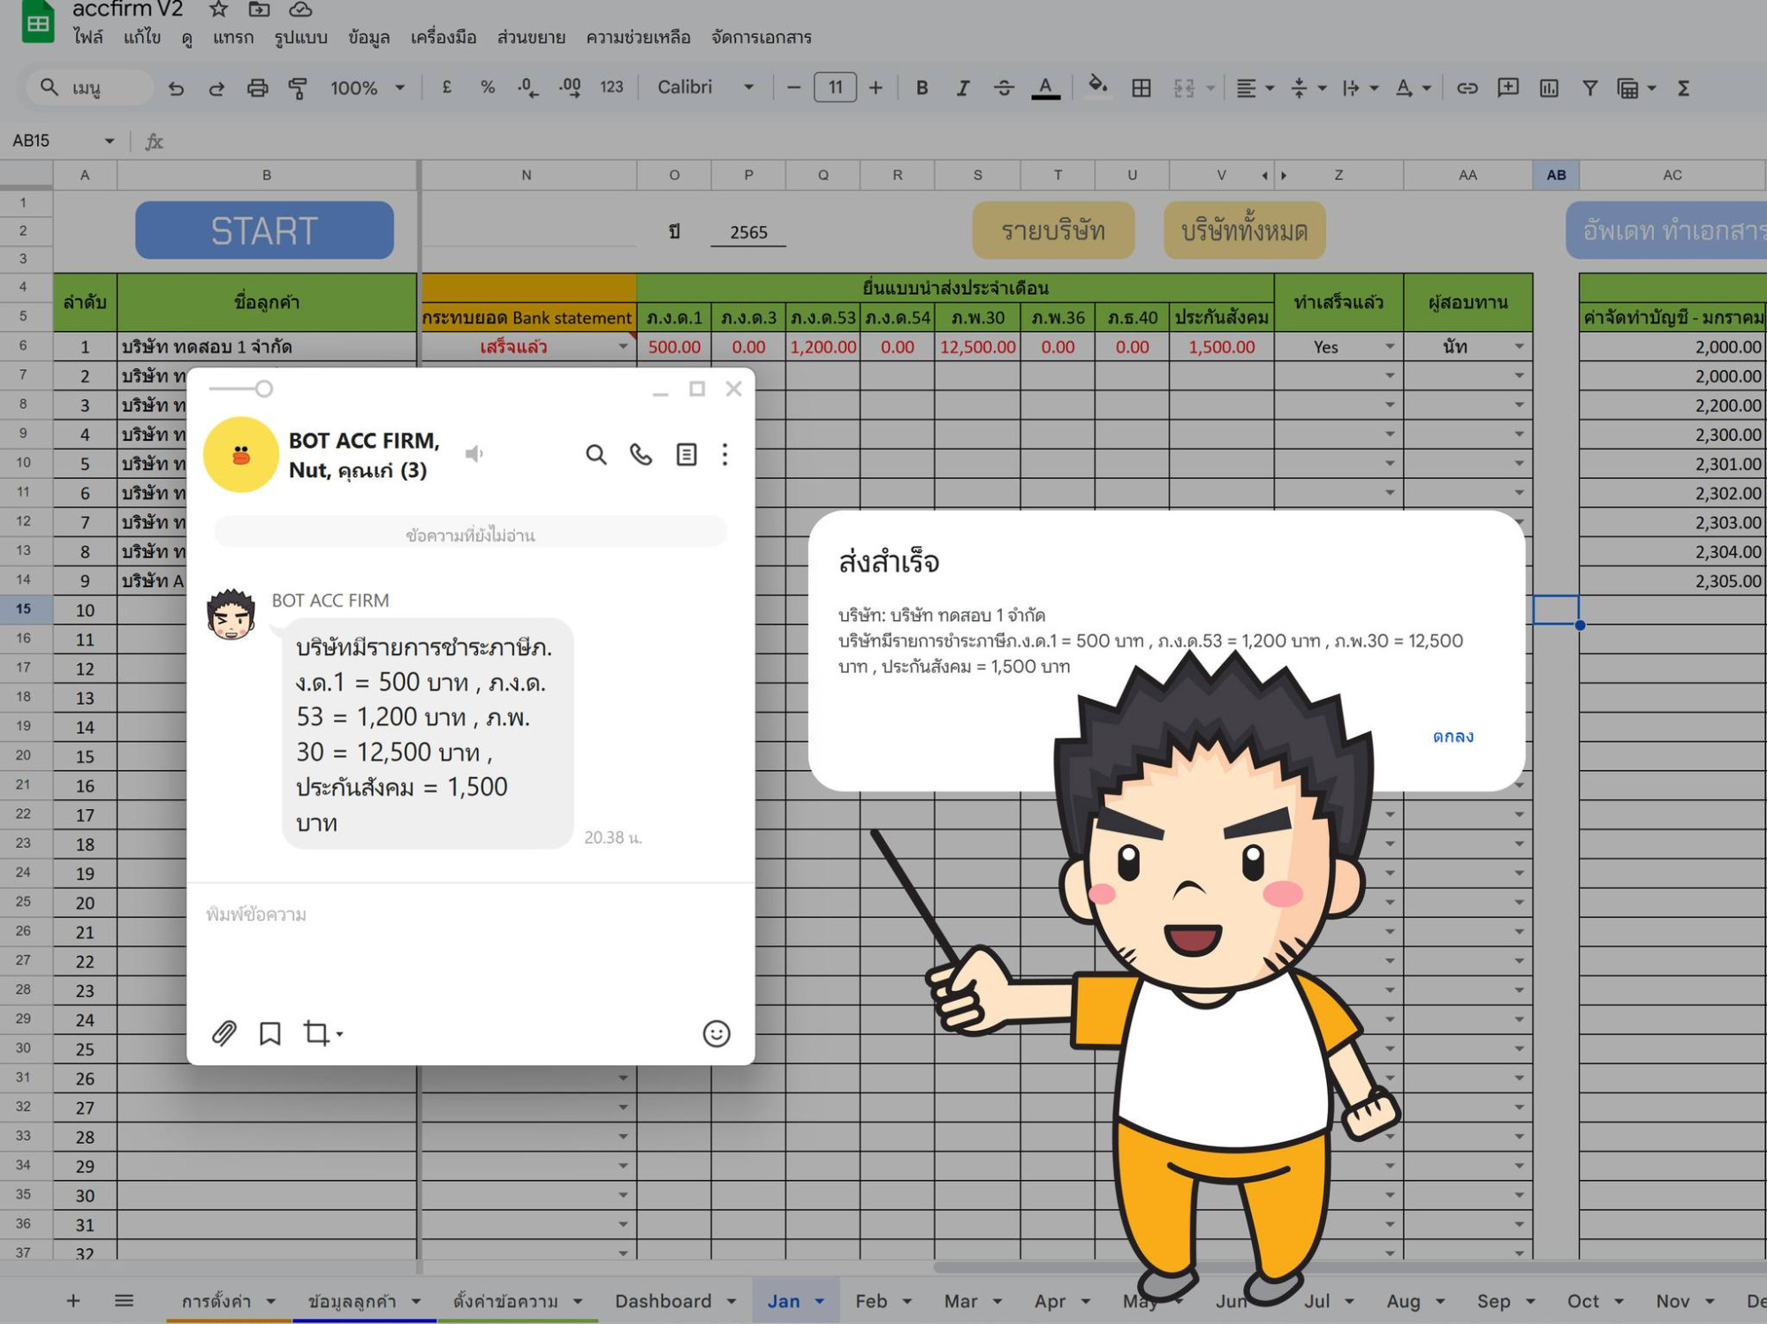This screenshot has height=1324, width=1767.
Task: Toggle bold formatting
Action: point(921,87)
